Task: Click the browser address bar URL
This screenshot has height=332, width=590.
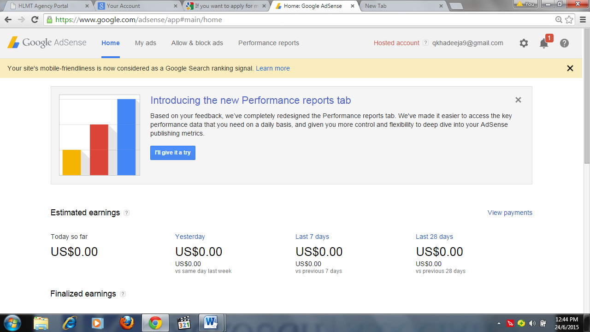Action: point(139,20)
